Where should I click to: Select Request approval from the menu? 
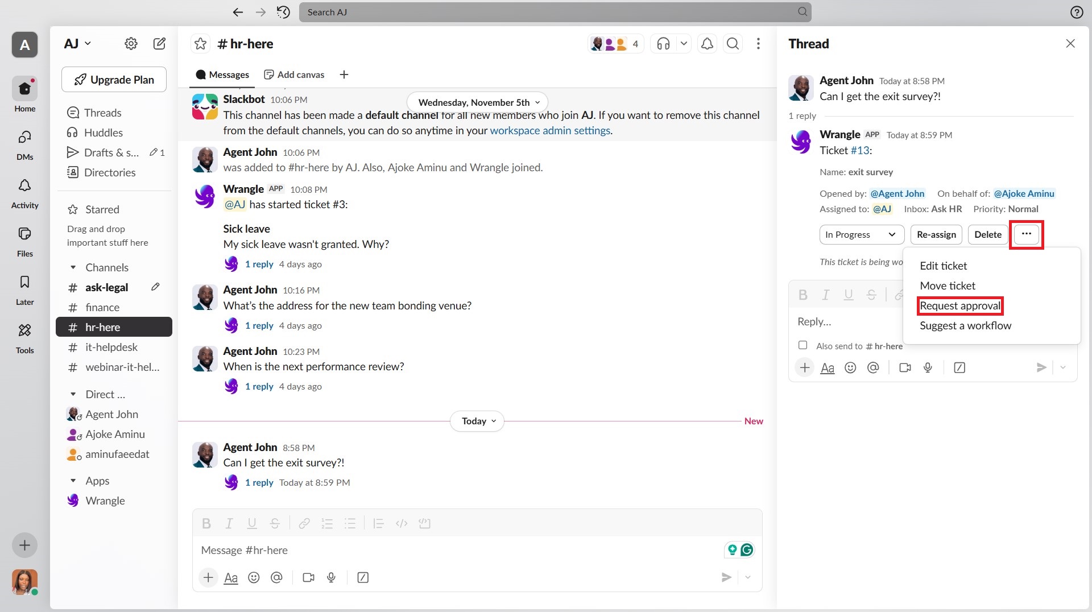coord(960,306)
